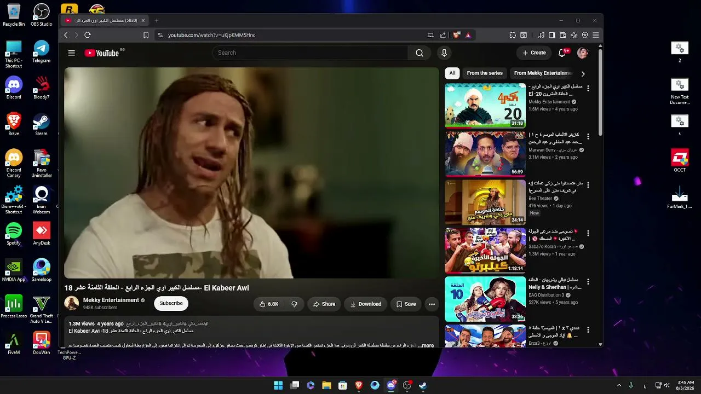Open the YouTube guide hamburger menu
Screen dimensions: 701x394
[71, 53]
